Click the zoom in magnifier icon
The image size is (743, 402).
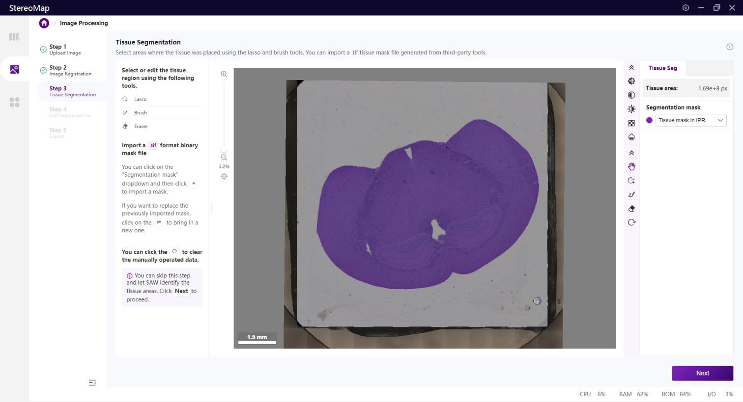point(224,74)
